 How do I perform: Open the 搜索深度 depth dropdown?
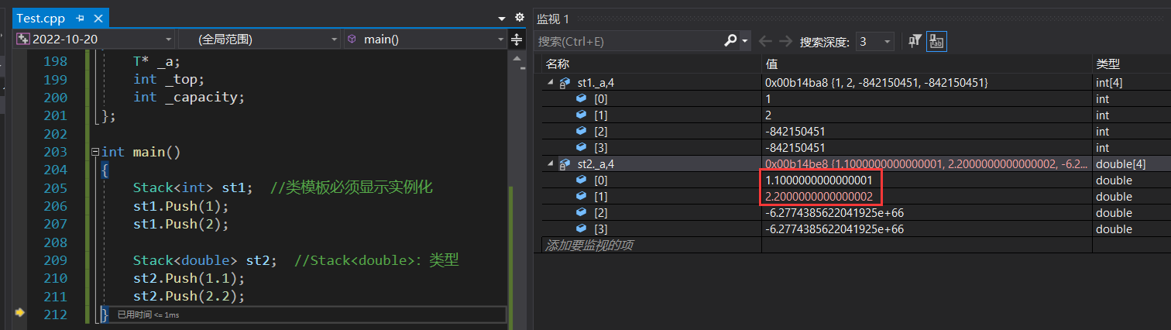click(874, 41)
